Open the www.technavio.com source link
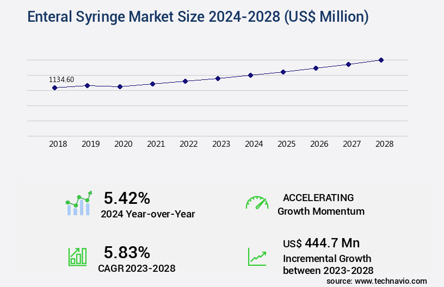The width and height of the screenshot is (444, 287). [393, 281]
